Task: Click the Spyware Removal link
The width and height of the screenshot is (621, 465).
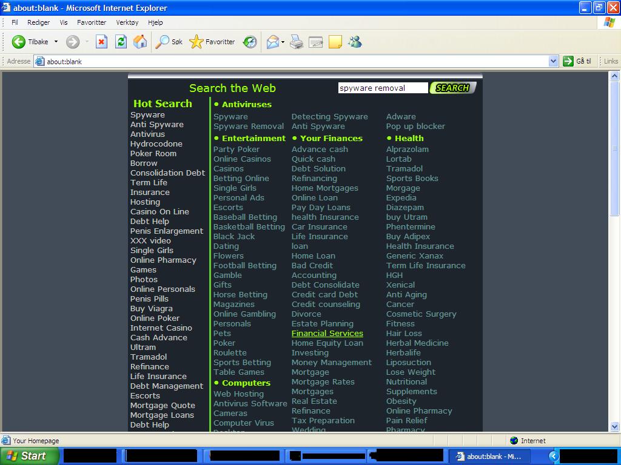Action: [x=248, y=127]
